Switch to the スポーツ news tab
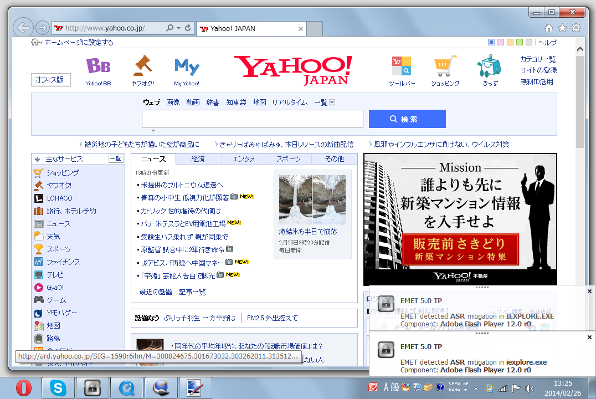The width and height of the screenshot is (596, 399). coord(289,159)
